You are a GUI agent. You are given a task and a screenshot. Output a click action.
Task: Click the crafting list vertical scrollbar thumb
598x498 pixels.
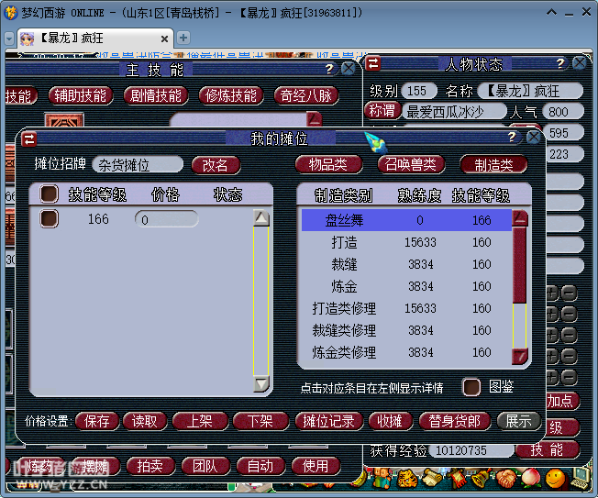coord(519,264)
